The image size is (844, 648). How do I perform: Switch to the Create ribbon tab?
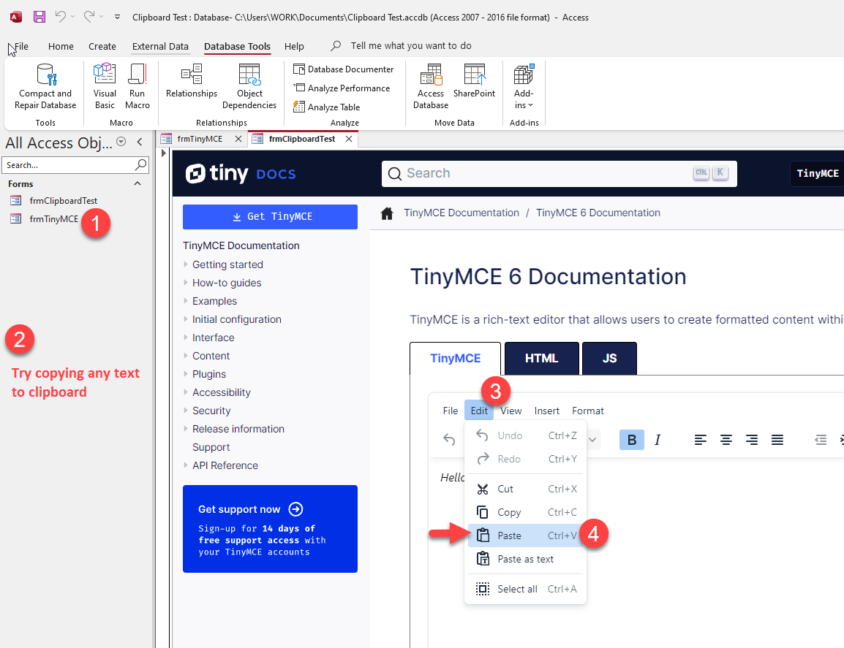pyautogui.click(x=102, y=46)
